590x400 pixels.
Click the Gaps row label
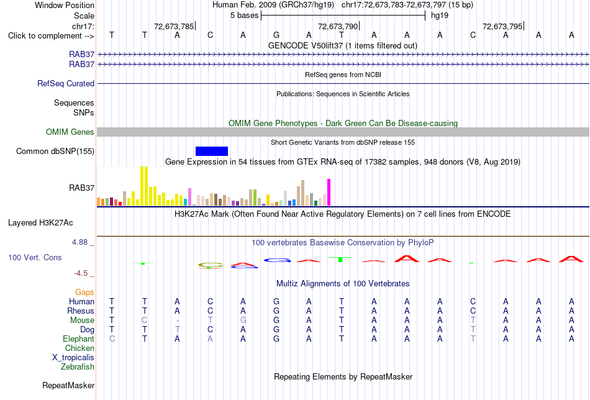(84, 293)
